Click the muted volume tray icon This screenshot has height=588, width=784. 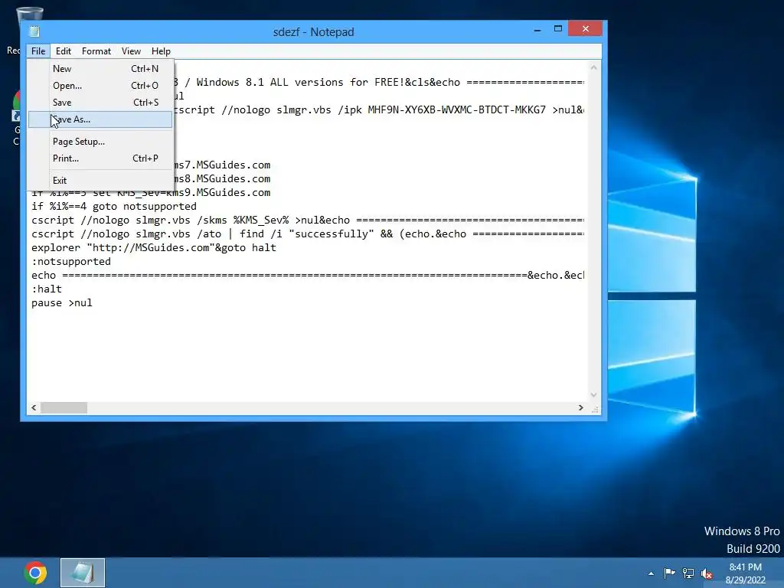click(707, 574)
